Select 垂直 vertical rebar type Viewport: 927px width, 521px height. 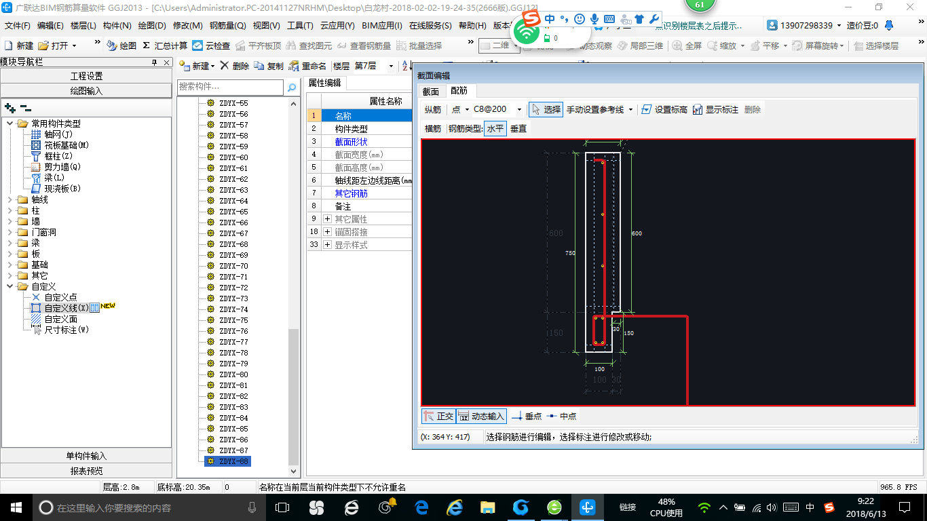[518, 128]
